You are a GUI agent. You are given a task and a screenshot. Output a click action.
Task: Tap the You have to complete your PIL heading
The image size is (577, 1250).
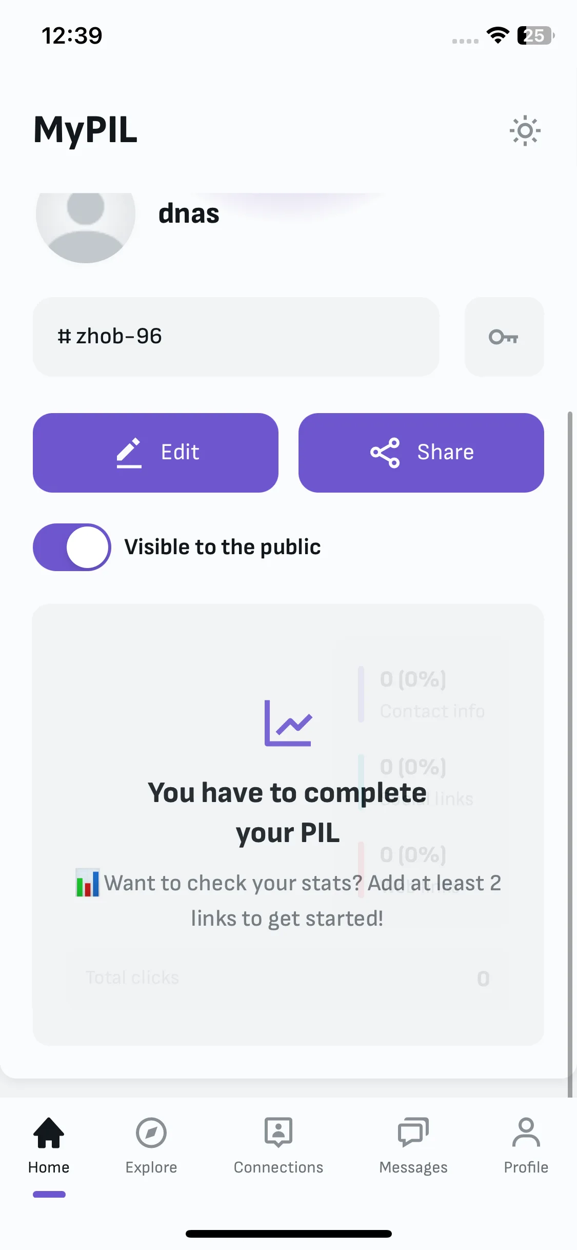pyautogui.click(x=287, y=812)
